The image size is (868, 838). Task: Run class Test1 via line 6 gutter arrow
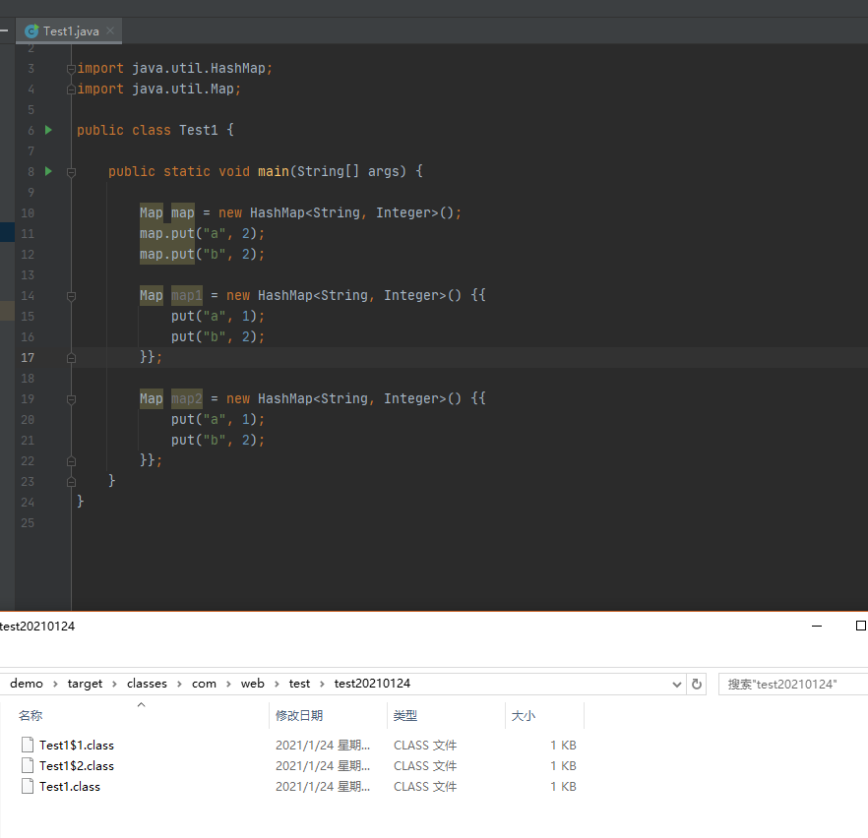[48, 130]
